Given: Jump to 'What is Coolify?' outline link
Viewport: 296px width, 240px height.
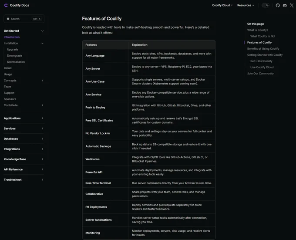Looking at the screenshot, I should click(258, 30).
